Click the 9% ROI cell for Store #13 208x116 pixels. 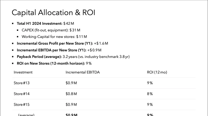(150, 83)
